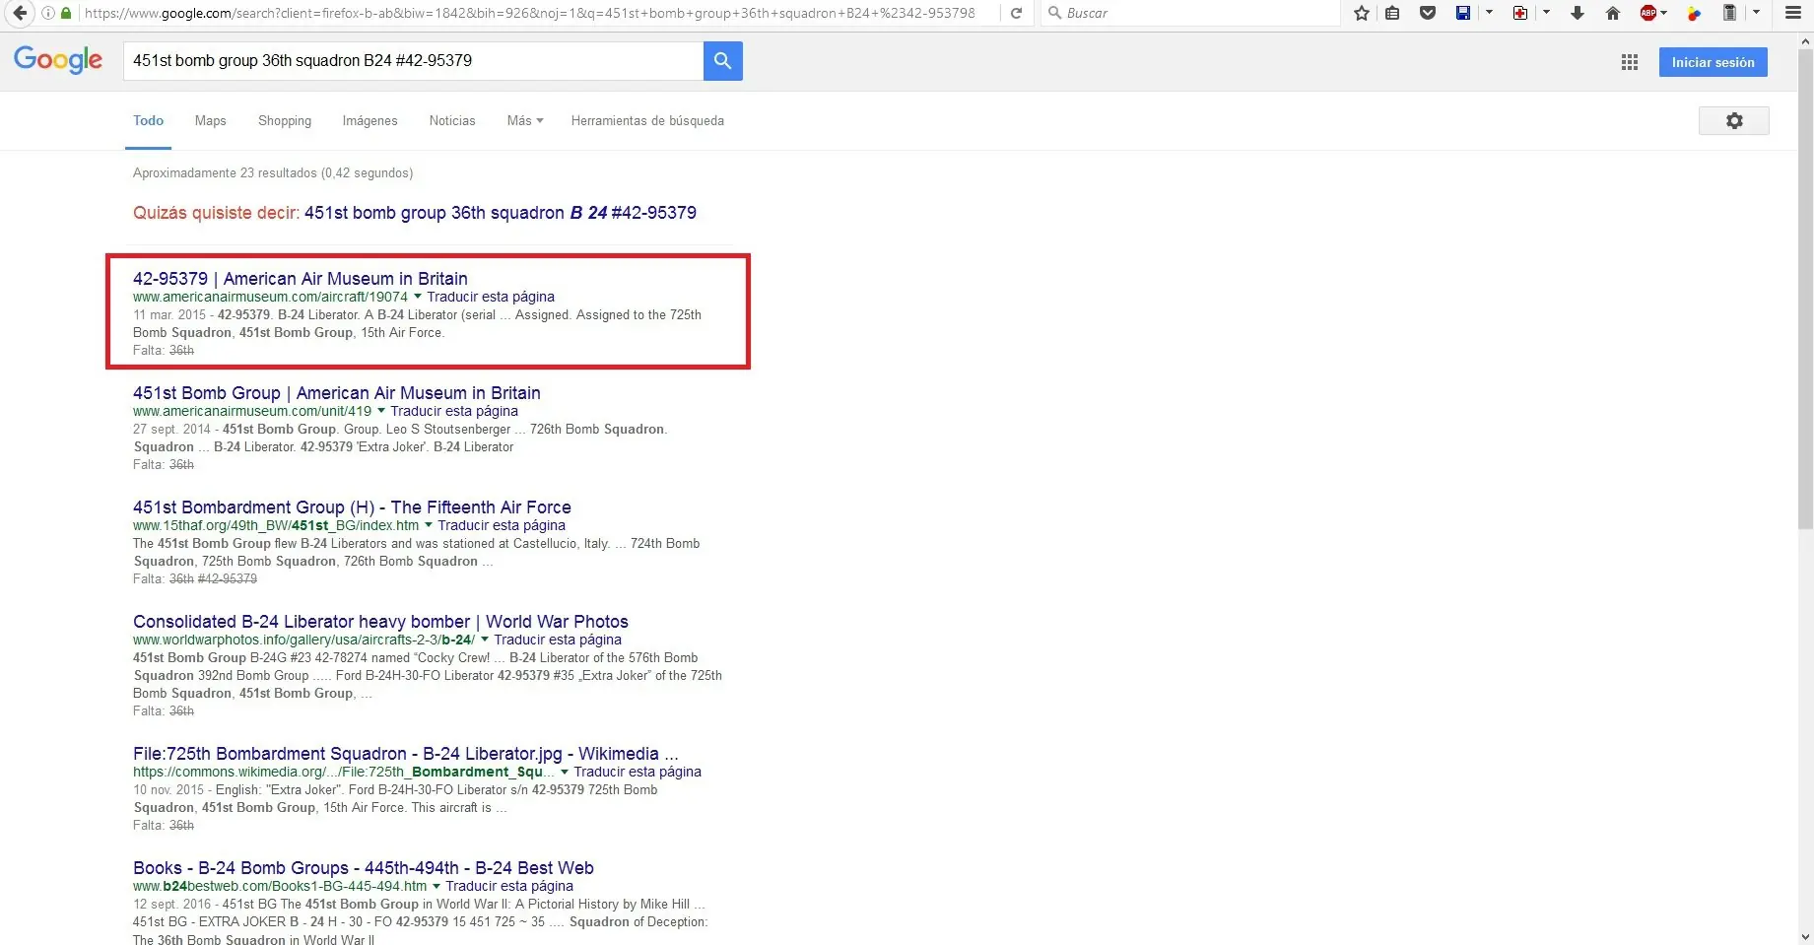
Task: Open Herramientas de búsqueda
Action: [x=647, y=120]
